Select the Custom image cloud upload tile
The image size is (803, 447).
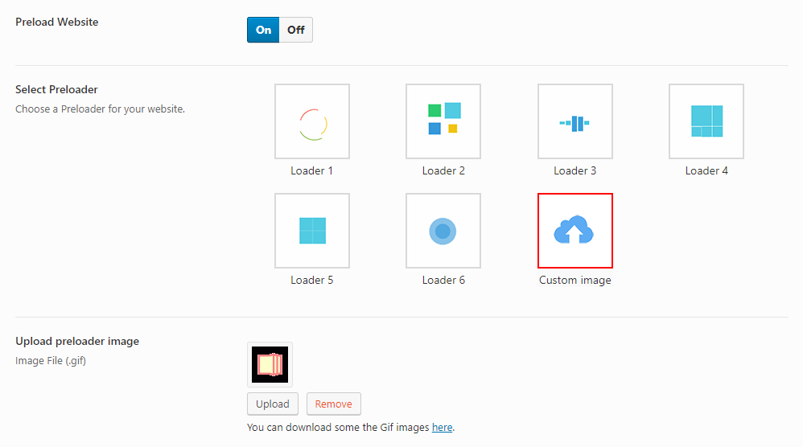574,231
